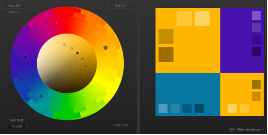Click the eye icon beside Vision simulation
This screenshot has height=135, width=268.
[232, 129]
